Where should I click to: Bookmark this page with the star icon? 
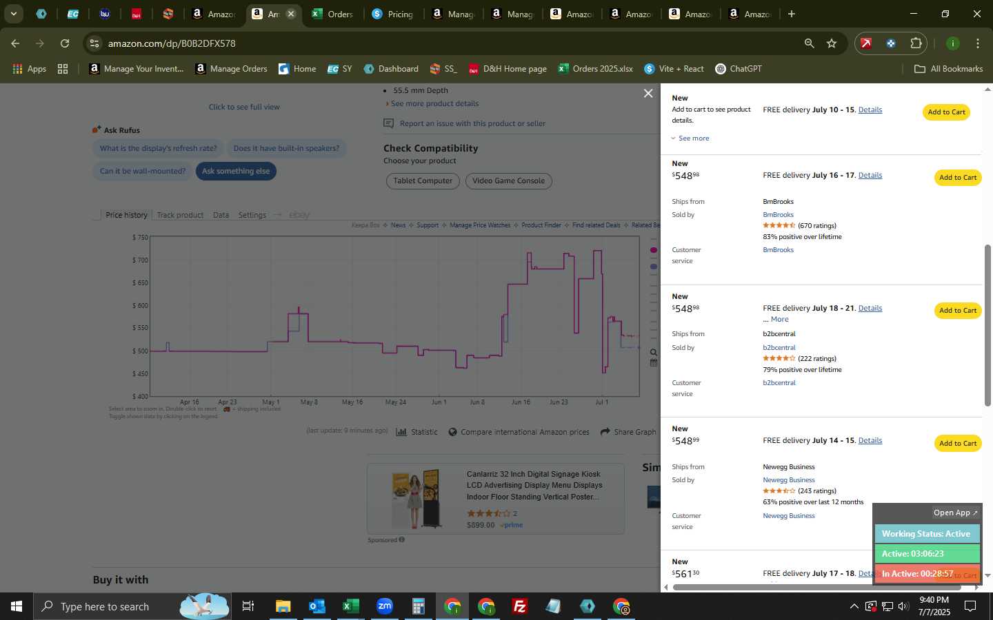pos(832,43)
